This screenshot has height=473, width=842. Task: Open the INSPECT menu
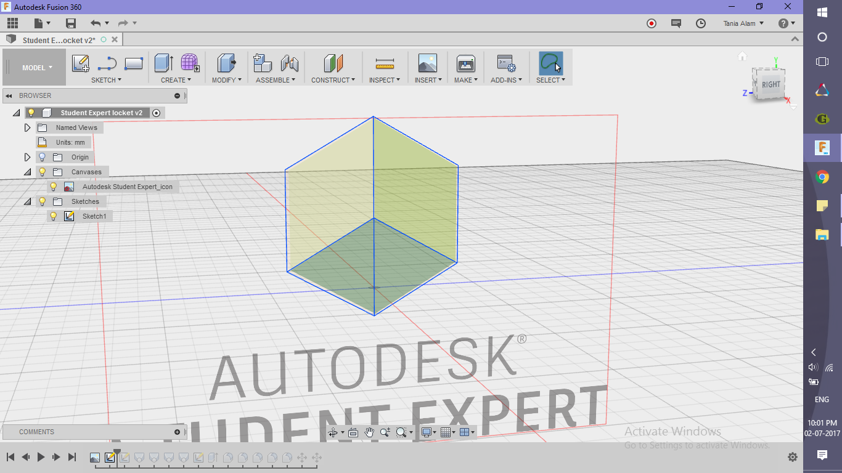385,80
